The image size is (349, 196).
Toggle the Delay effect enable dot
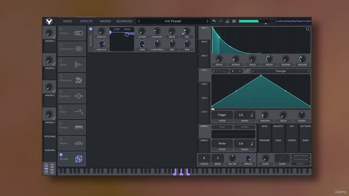pyautogui.click(x=61, y=60)
